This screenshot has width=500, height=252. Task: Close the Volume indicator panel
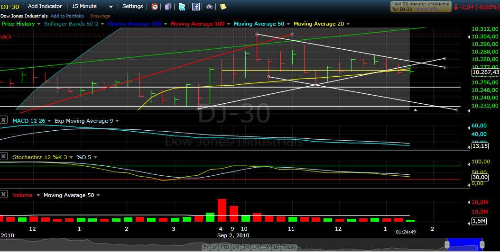[x=3, y=194]
